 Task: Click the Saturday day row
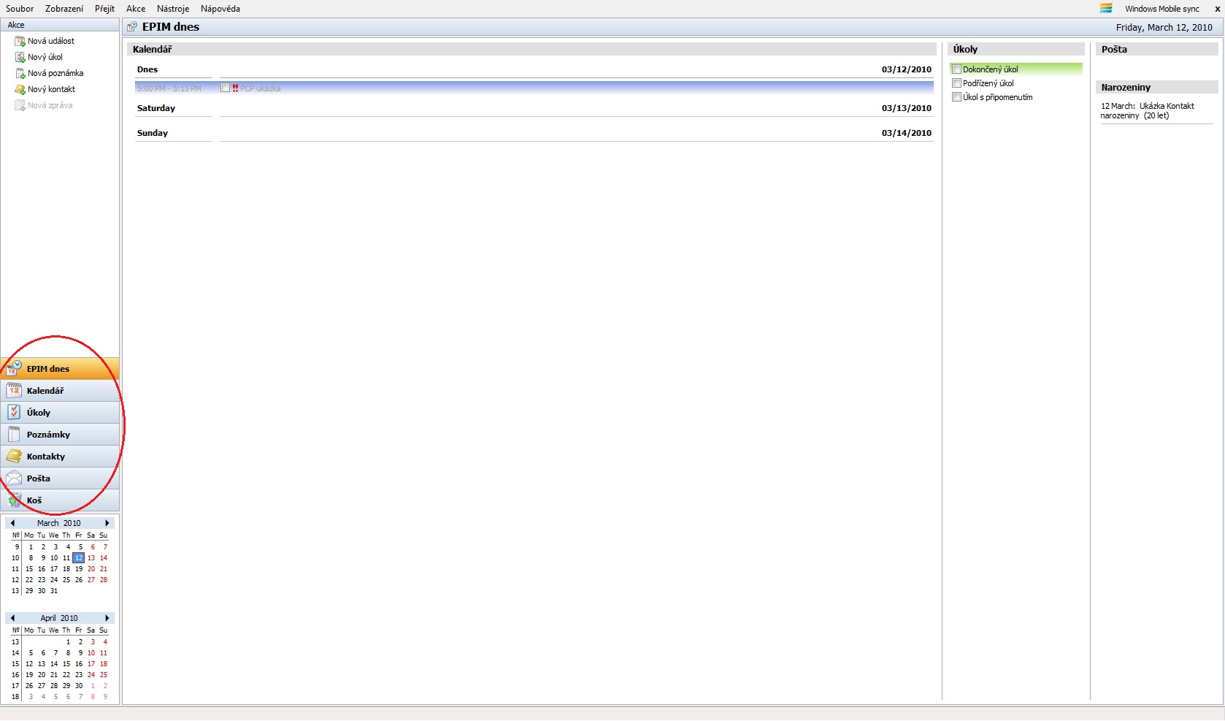click(534, 108)
